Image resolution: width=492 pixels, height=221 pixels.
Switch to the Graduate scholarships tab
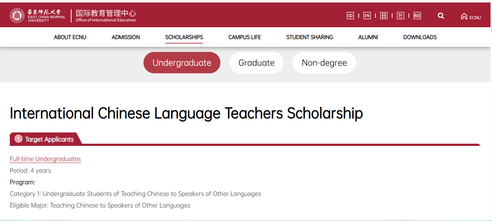pyautogui.click(x=256, y=62)
